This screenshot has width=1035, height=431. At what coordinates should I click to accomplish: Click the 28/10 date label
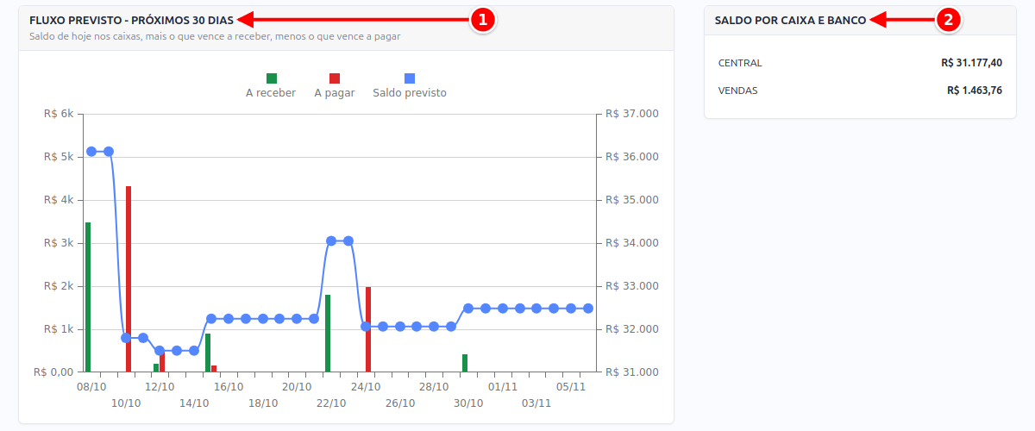434,388
